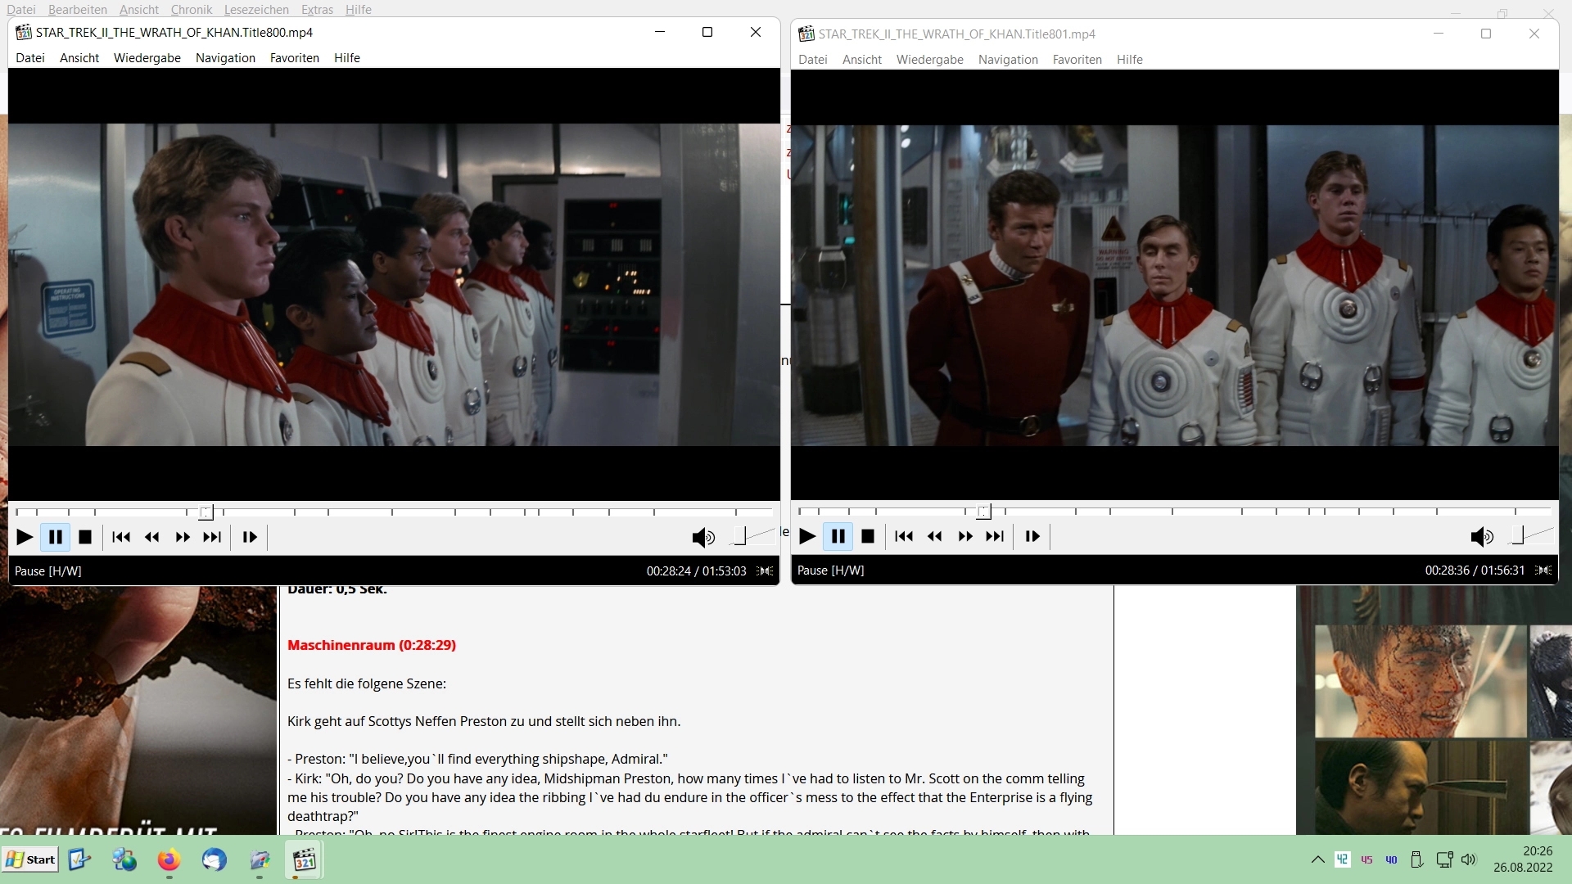Open Ansicht menu in Title800 player
Screen dimensions: 1572x884
coord(79,58)
